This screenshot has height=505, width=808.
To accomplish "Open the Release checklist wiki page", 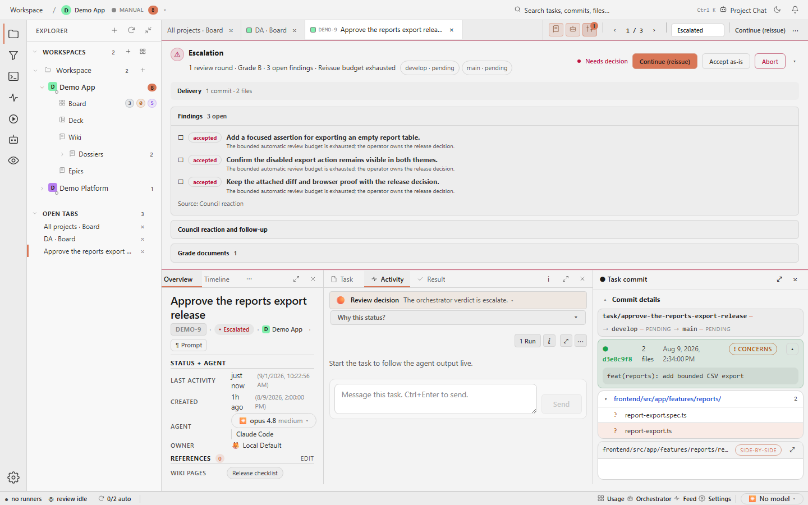I will (x=255, y=473).
